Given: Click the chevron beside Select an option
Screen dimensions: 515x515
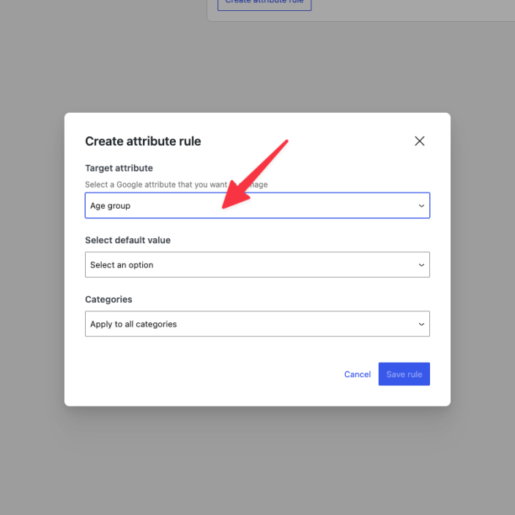Looking at the screenshot, I should (421, 265).
